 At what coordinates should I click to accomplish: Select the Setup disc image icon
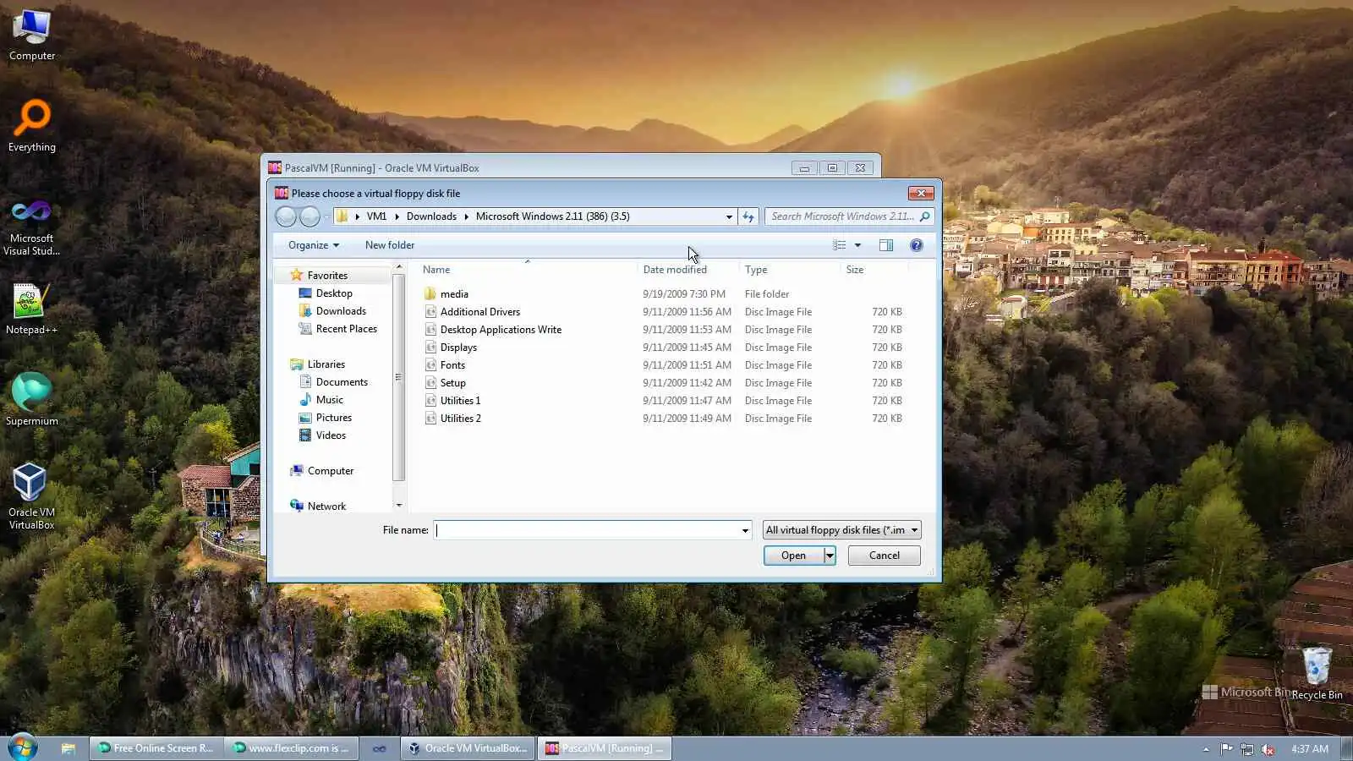point(430,383)
